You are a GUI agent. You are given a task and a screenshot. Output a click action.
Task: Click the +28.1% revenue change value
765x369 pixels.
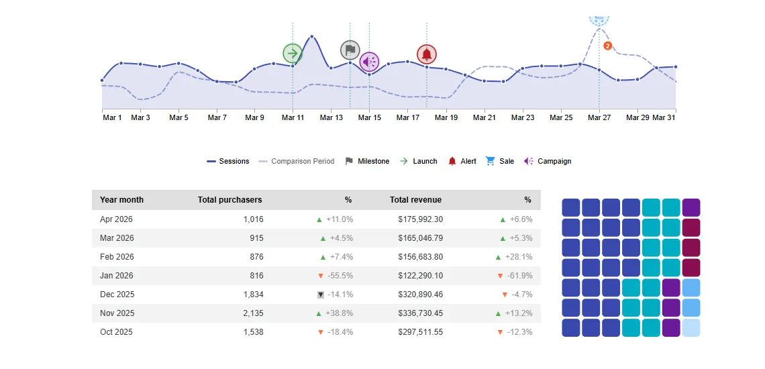[519, 257]
